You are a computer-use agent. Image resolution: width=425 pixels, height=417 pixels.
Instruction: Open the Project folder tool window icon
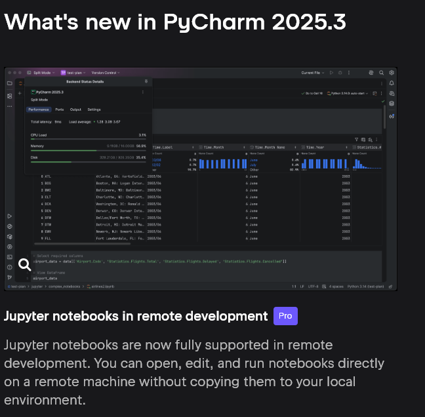point(10,83)
